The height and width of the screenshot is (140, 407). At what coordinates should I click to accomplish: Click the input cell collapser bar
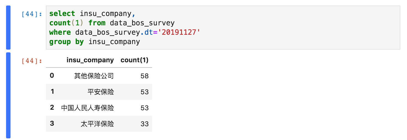(x=8, y=28)
